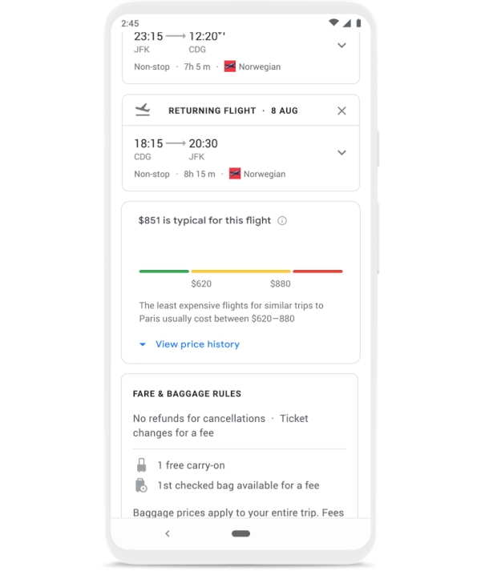Click the green low-price range bar

(x=164, y=271)
